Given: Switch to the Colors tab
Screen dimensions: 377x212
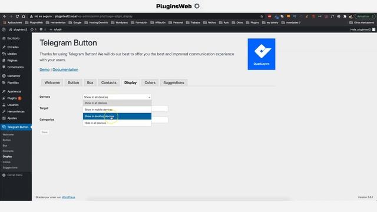Looking at the screenshot, I should tap(150, 82).
